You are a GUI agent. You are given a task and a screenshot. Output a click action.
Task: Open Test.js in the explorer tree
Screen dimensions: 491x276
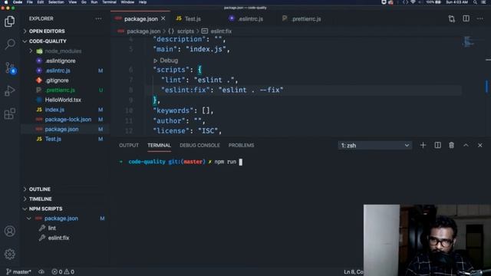pos(53,139)
